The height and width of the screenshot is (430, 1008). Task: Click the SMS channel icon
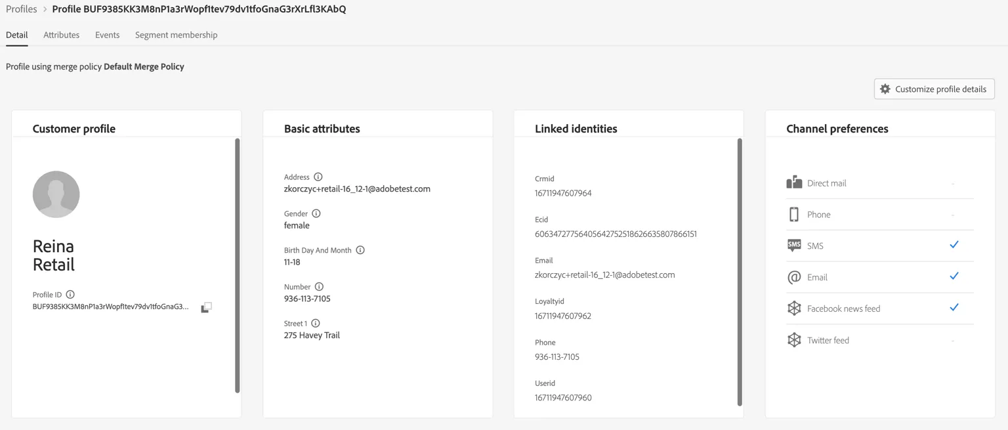(794, 246)
